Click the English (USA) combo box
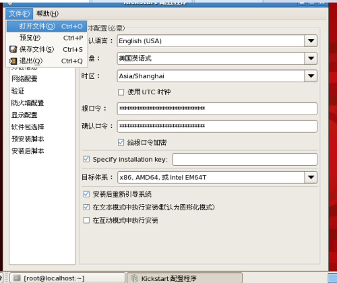 click(x=217, y=41)
